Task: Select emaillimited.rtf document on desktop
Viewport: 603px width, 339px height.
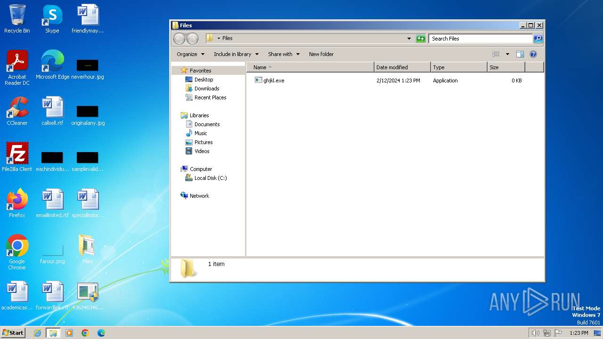Action: [x=52, y=203]
